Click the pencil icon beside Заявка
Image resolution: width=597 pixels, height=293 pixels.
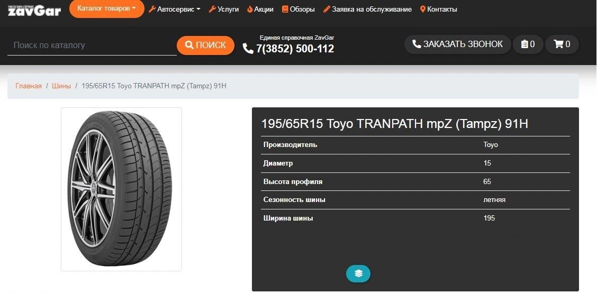tap(327, 9)
